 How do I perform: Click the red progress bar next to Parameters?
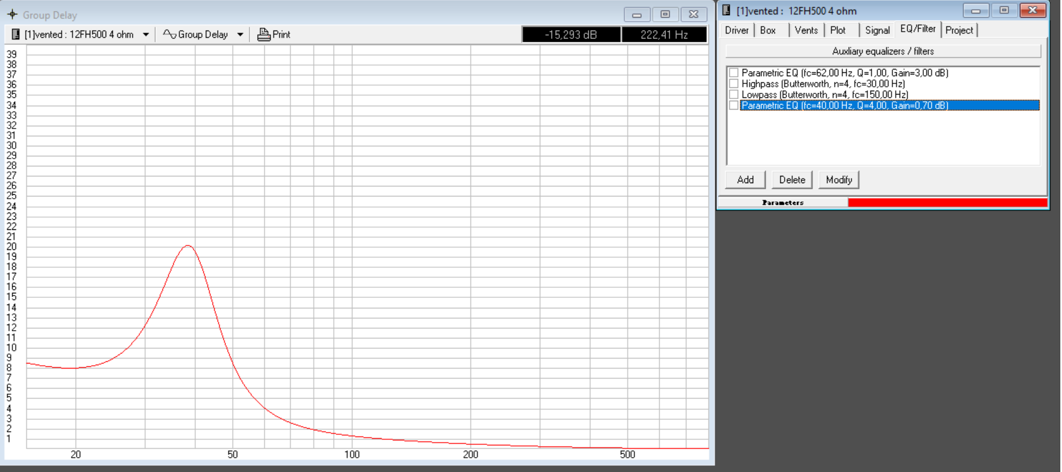pyautogui.click(x=947, y=203)
